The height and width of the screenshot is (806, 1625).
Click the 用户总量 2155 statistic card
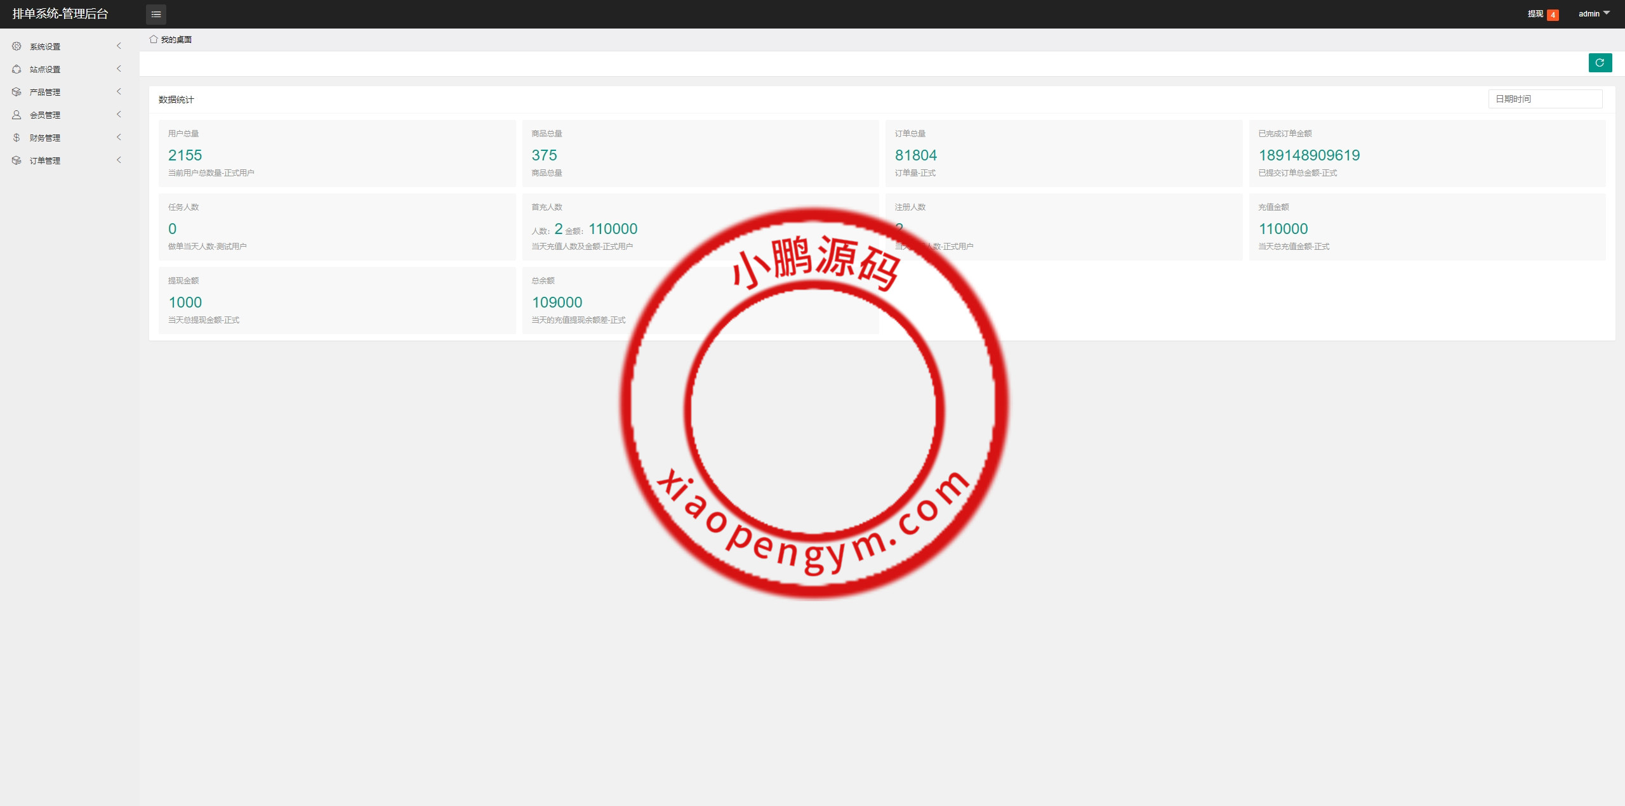[x=336, y=153]
